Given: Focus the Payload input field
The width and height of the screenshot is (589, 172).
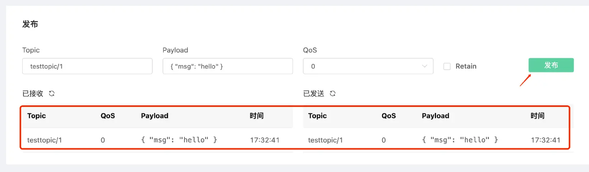Looking at the screenshot, I should [x=228, y=66].
